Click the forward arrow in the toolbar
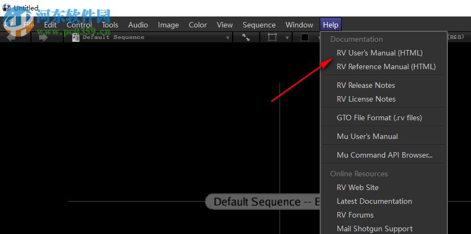Viewport: 471px width, 234px height. (43, 37)
